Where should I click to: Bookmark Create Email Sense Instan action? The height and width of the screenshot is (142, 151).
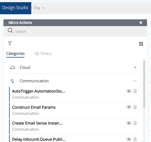(x=135, y=123)
